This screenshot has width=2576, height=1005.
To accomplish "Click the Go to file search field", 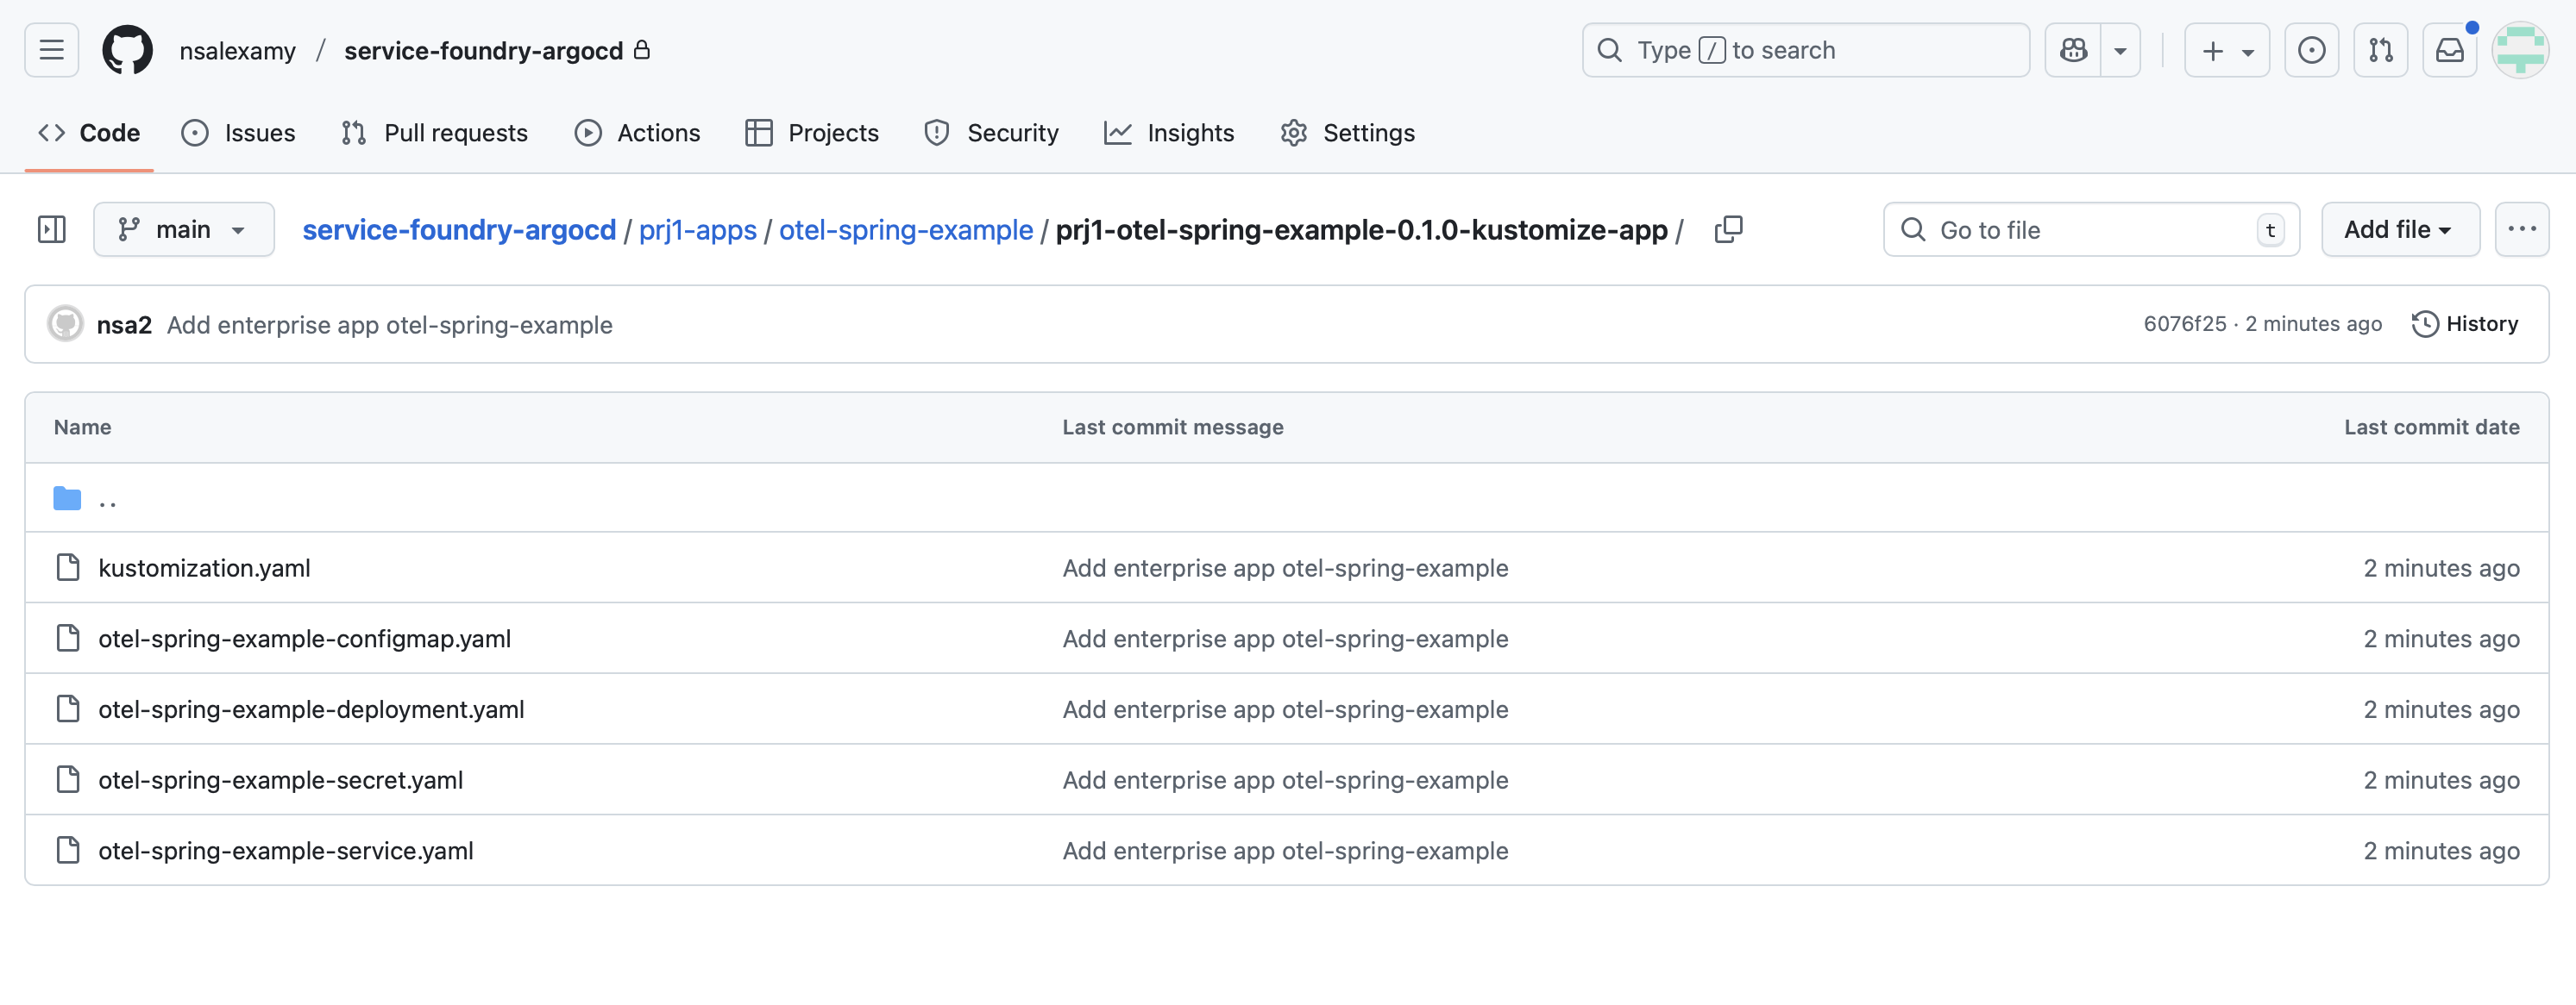I will (x=2091, y=230).
